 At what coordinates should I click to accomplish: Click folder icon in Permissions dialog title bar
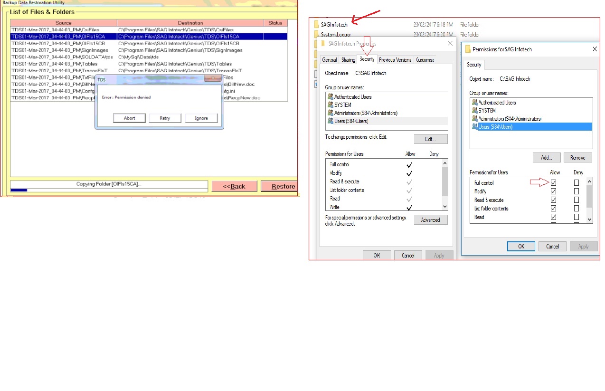point(468,49)
